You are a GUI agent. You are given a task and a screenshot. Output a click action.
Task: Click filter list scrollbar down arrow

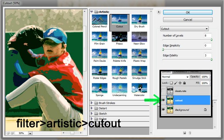151,133
